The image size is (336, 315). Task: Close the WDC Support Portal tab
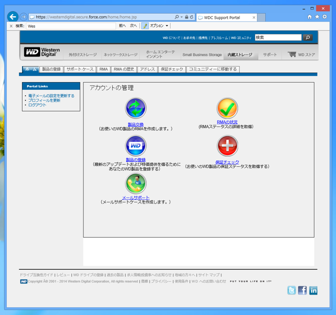[254, 17]
